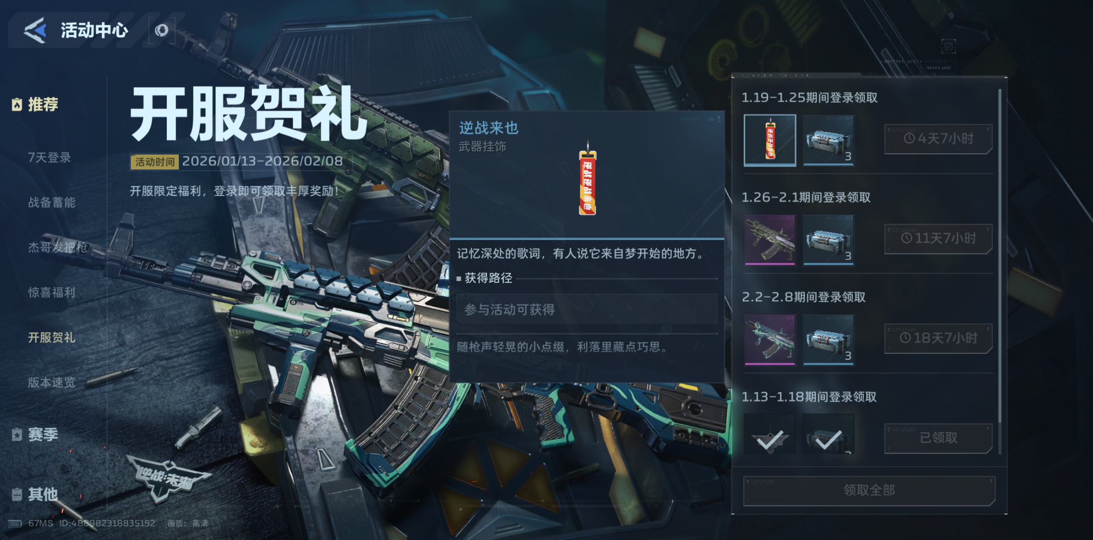Image resolution: width=1093 pixels, height=540 pixels.
Task: Click second claimed checkmark crate in 1.13-1.18
Action: [829, 434]
